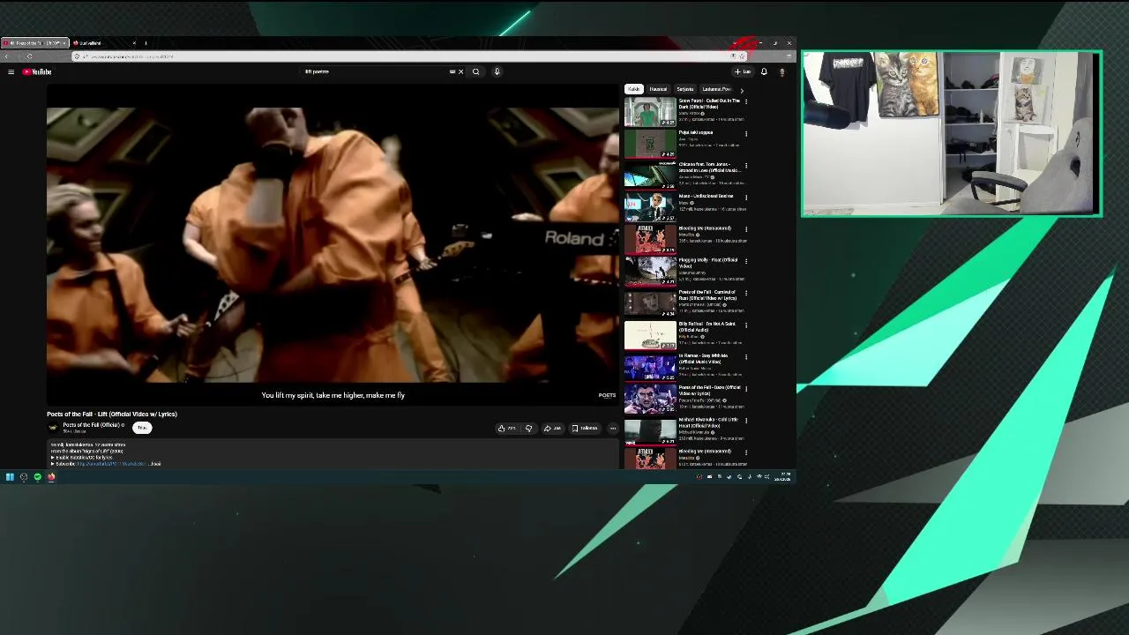Open the YouTube hamburger guide menu
Viewport: 1129px width, 635px height.
coord(11,71)
